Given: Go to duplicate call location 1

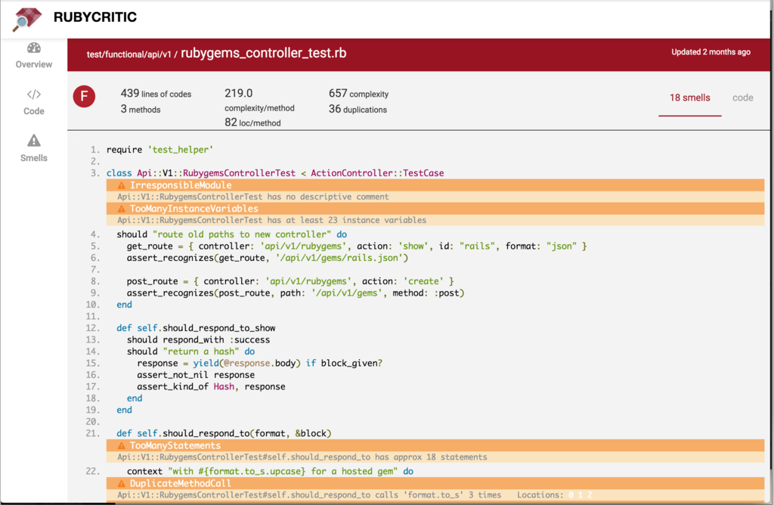Looking at the screenshot, I should pos(580,494).
